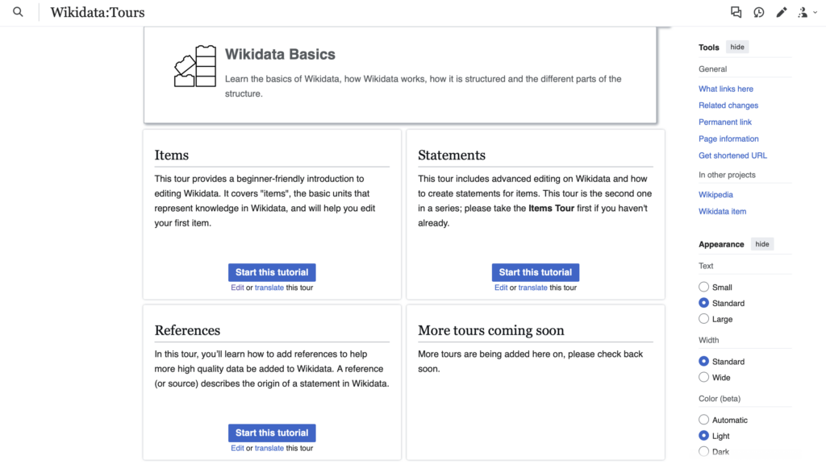
Task: Edit the References tour
Action: tap(237, 448)
